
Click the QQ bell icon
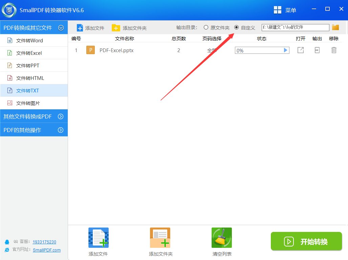tap(7, 242)
